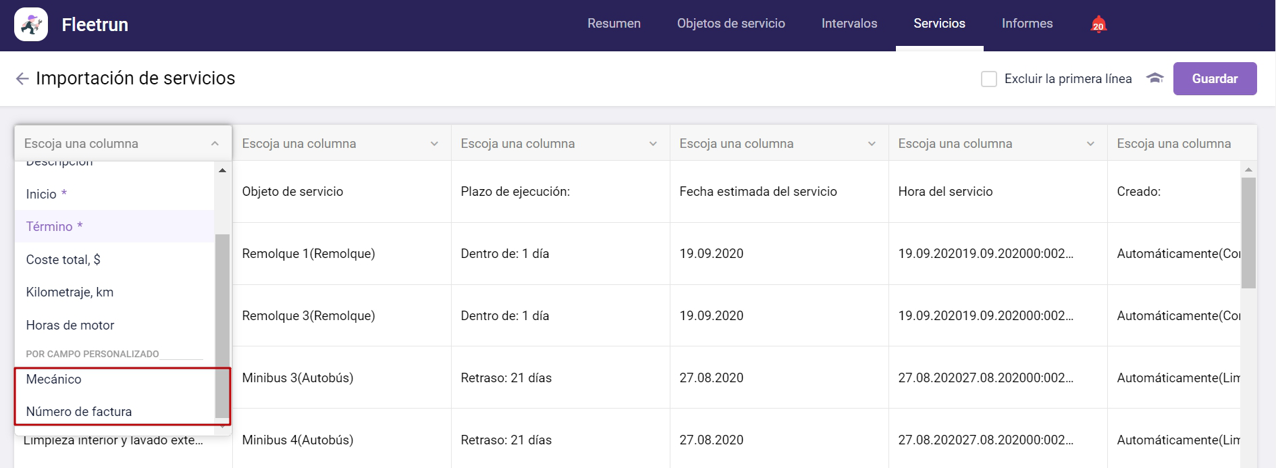Collapse the first open Escoja una columna dropdown
Viewport: 1276px width, 468px height.
tap(123, 143)
